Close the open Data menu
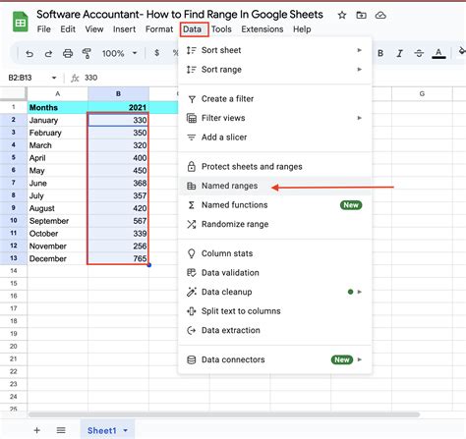 [194, 29]
